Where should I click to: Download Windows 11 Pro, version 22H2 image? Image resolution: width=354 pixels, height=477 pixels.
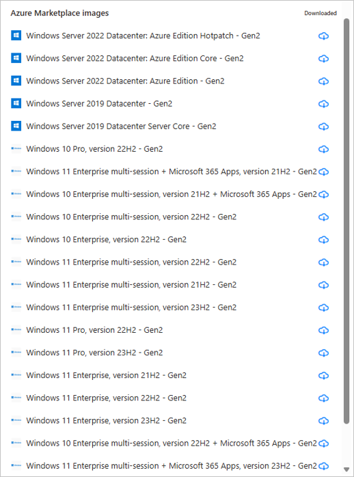pos(323,330)
